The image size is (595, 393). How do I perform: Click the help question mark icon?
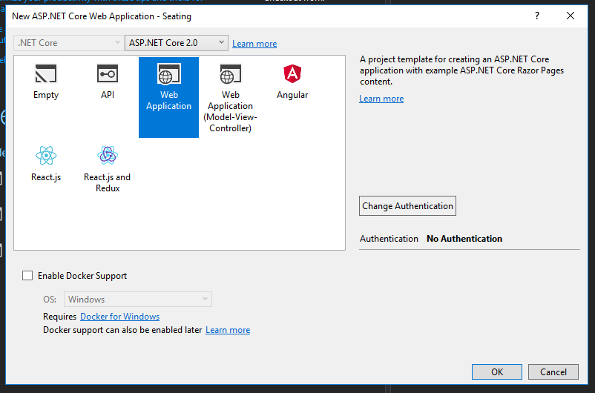tap(537, 16)
